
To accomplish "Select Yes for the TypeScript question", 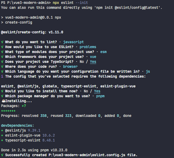I will 93,62.
